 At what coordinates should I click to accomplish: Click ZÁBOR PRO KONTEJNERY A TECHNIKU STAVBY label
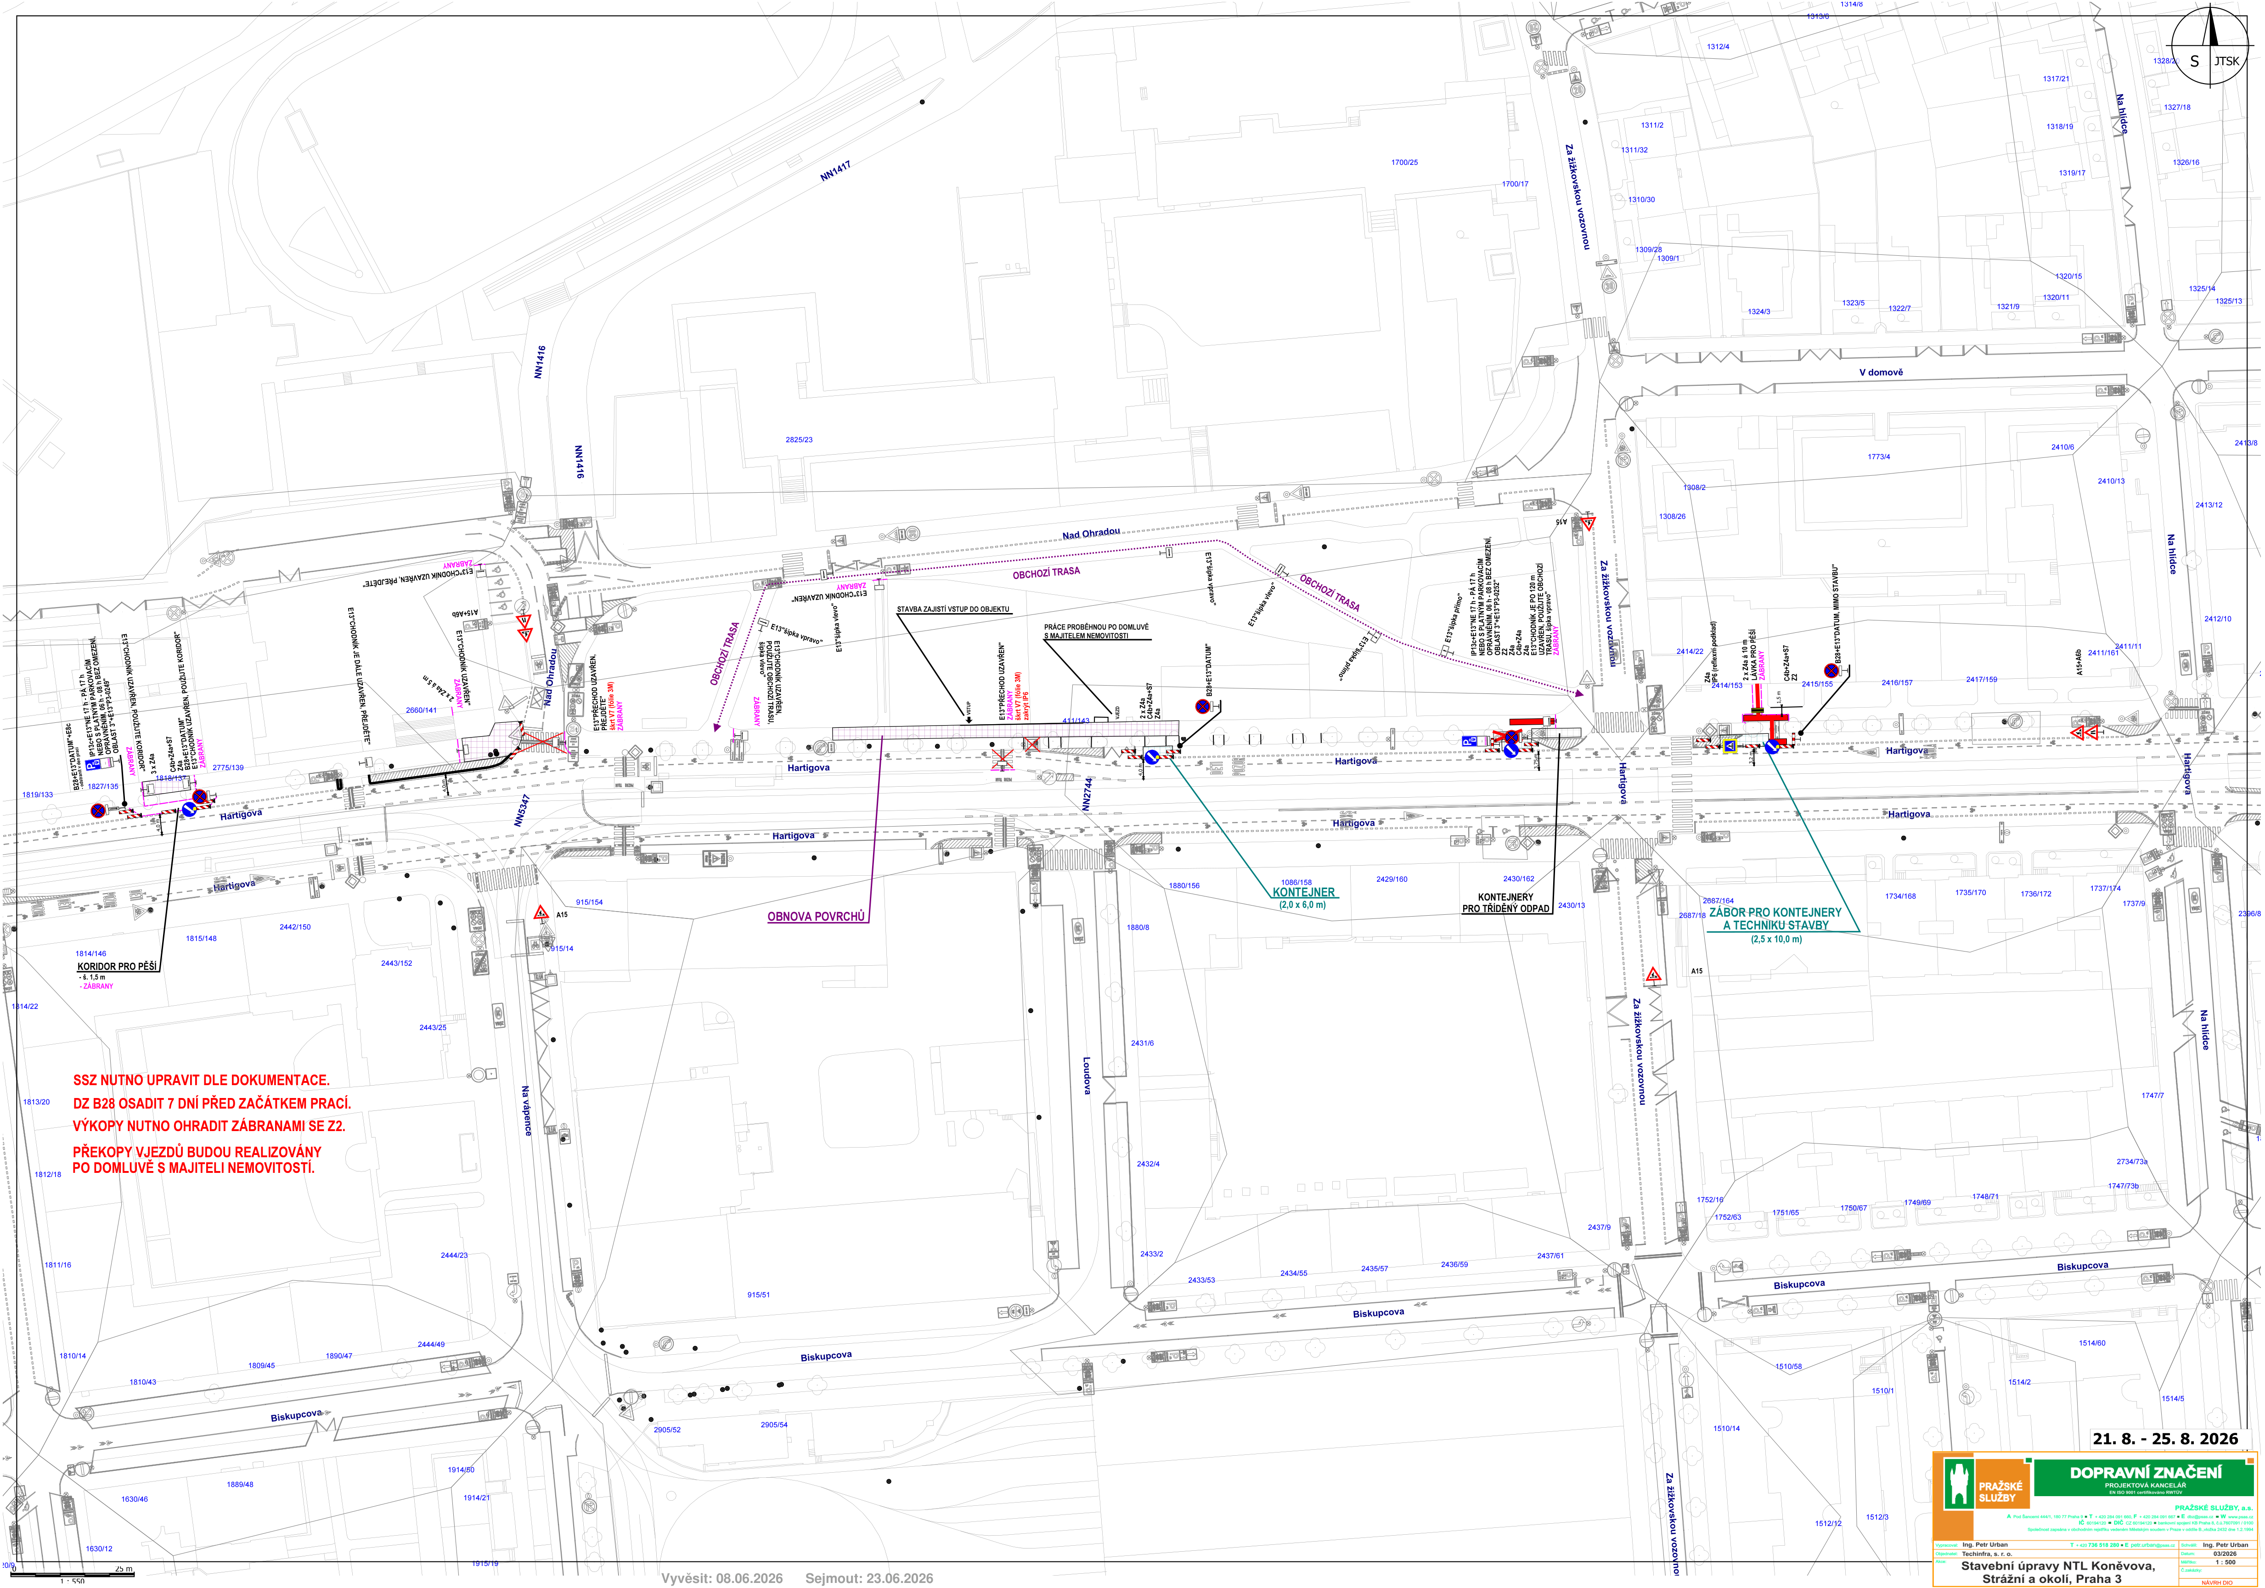point(1776,919)
